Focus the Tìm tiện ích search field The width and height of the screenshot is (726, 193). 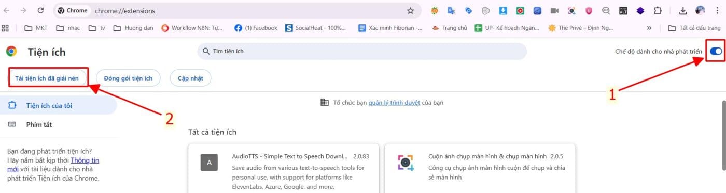pyautogui.click(x=361, y=51)
